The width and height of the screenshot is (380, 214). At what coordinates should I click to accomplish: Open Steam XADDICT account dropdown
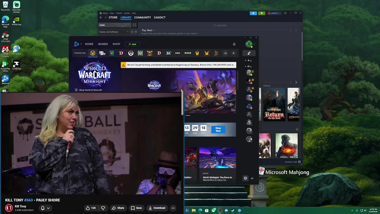274,13
